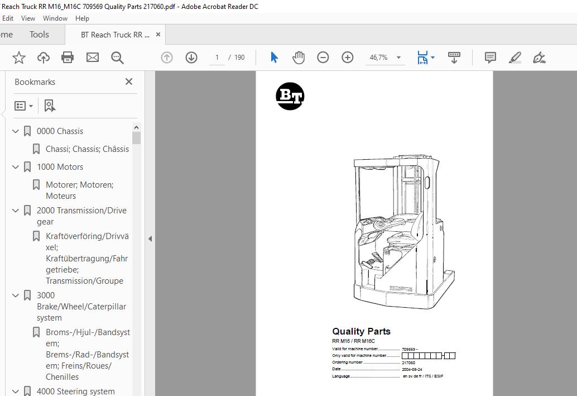This screenshot has width=577, height=396.
Task: Activate the hand pan tool
Action: click(299, 58)
